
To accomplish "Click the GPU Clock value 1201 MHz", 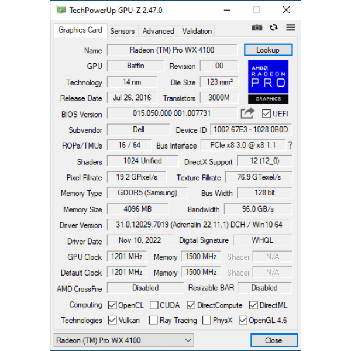I will 127,256.
